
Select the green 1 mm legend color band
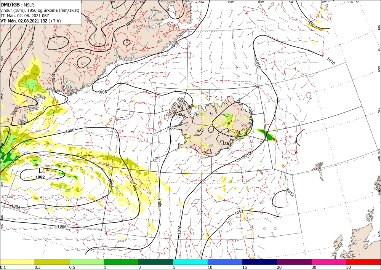click(x=121, y=262)
